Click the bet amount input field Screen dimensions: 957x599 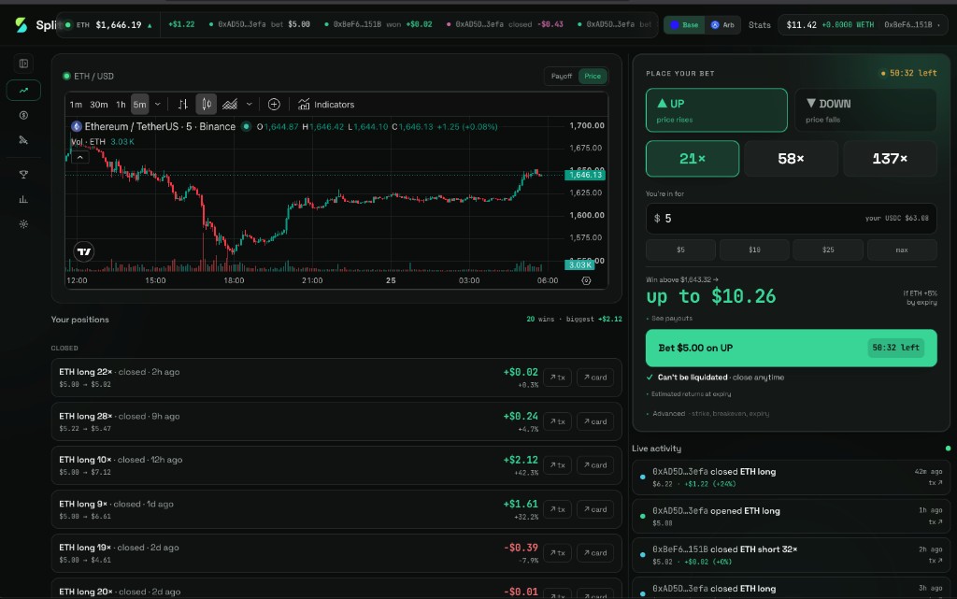pyautogui.click(x=791, y=219)
